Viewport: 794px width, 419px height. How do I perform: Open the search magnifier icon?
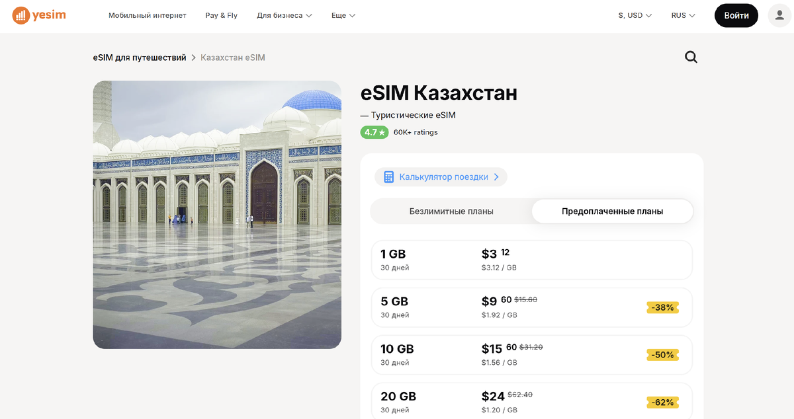coord(691,57)
